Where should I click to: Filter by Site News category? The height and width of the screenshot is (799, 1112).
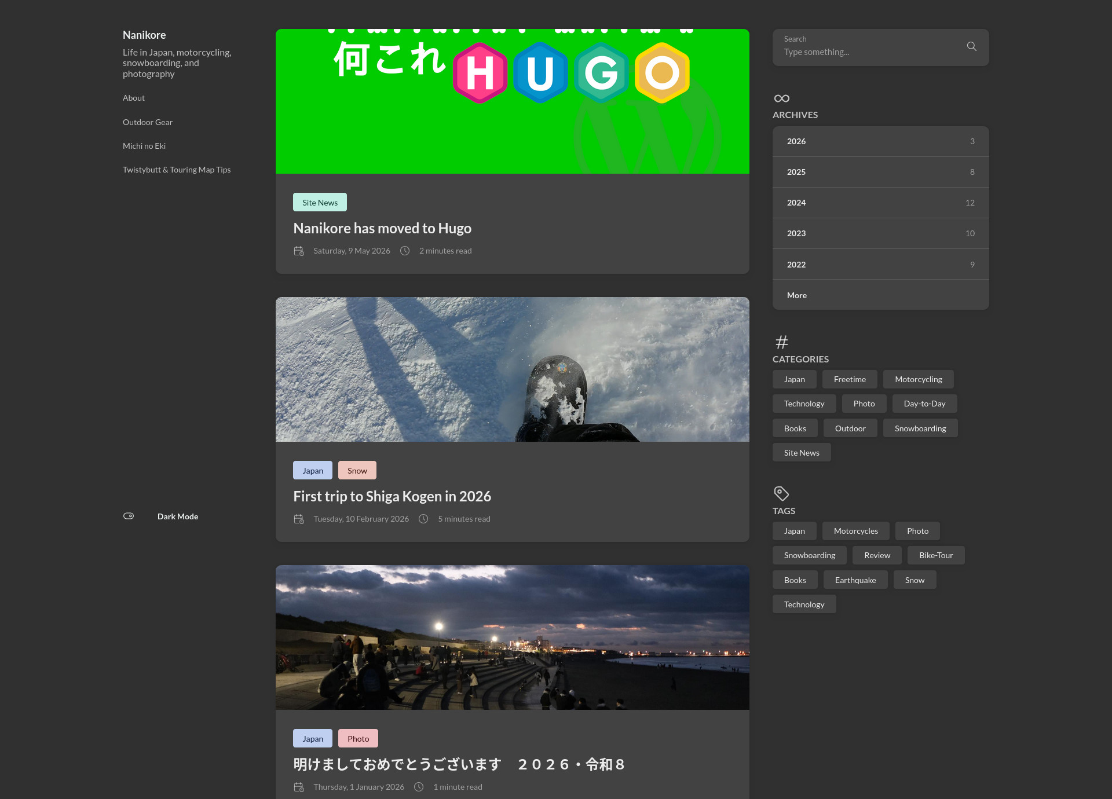pyautogui.click(x=802, y=453)
